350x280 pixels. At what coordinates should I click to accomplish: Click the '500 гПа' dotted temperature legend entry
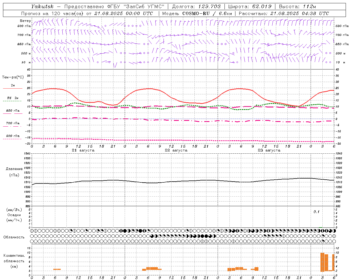point(13,136)
